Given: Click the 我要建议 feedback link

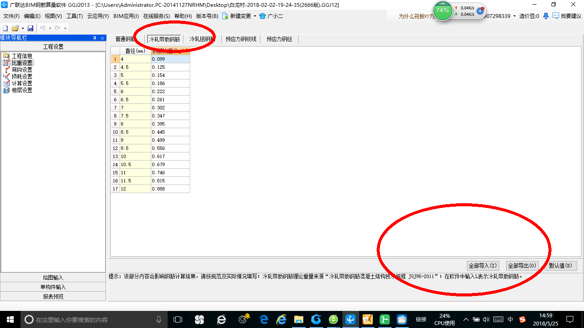Looking at the screenshot, I should pyautogui.click(x=567, y=16).
